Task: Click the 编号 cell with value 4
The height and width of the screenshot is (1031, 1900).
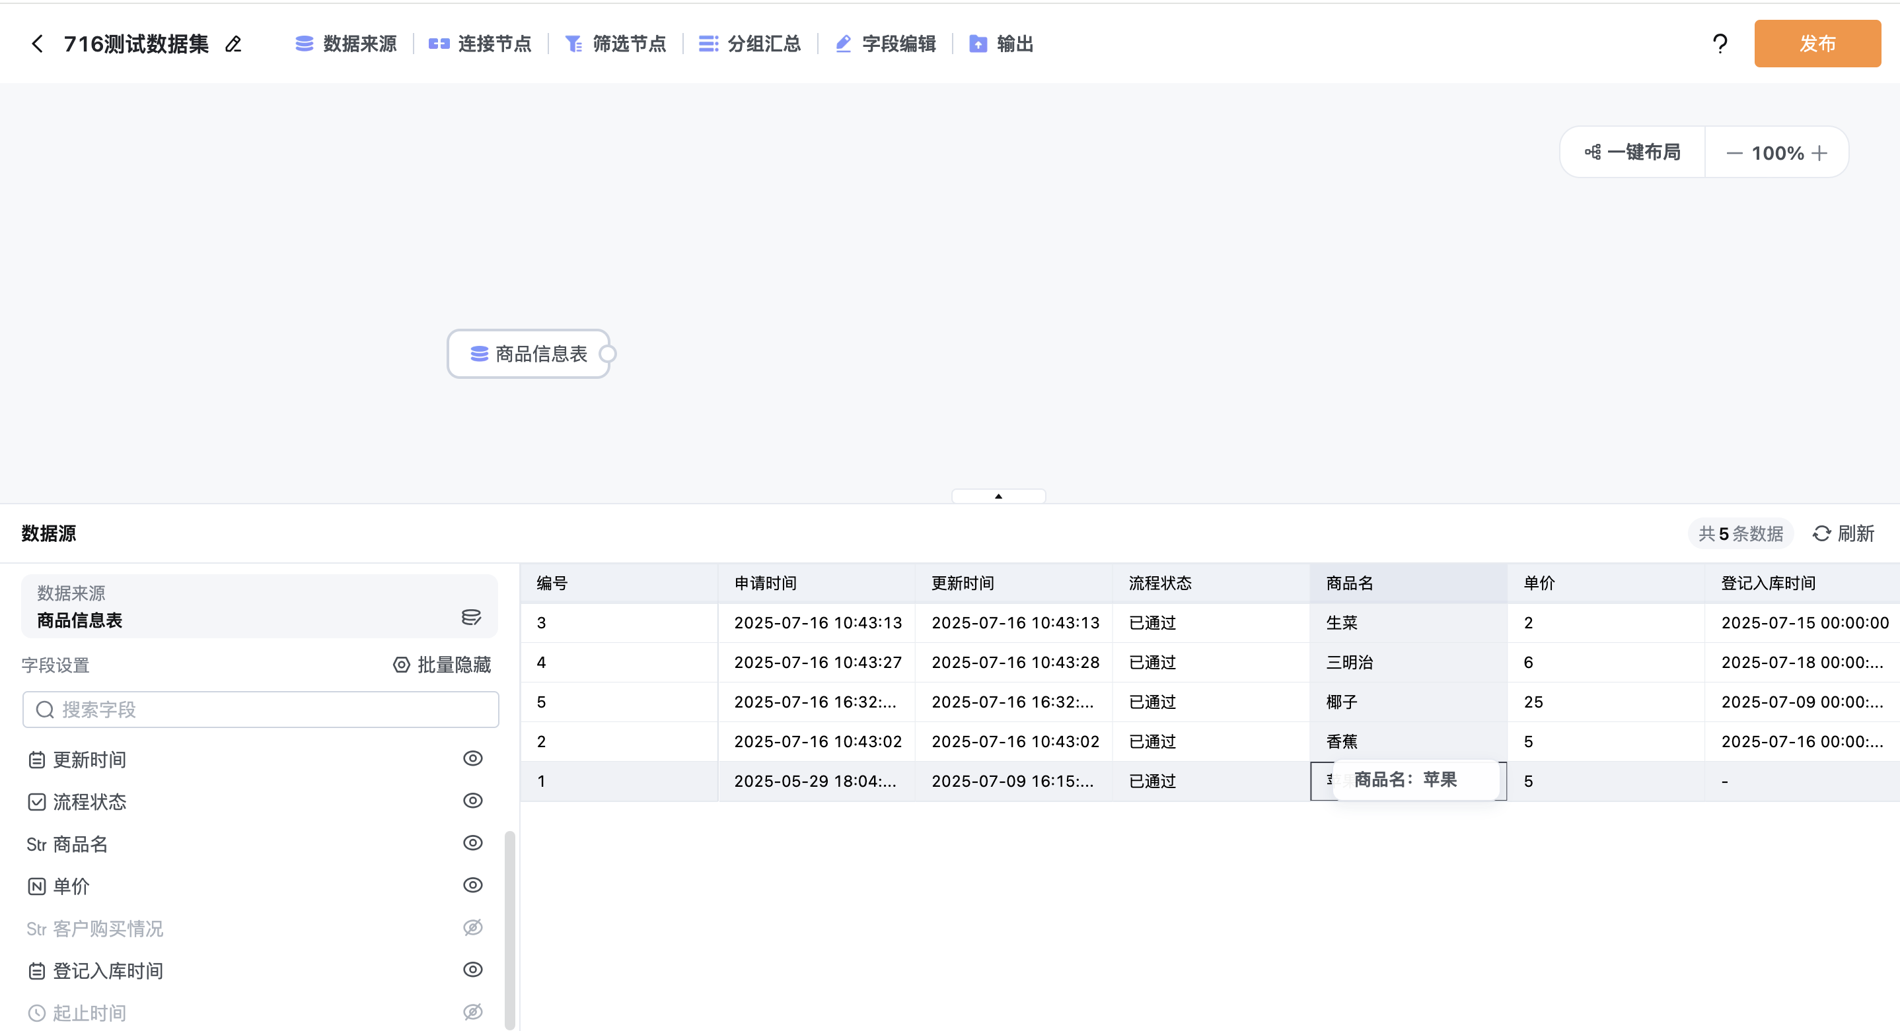Action: point(619,663)
